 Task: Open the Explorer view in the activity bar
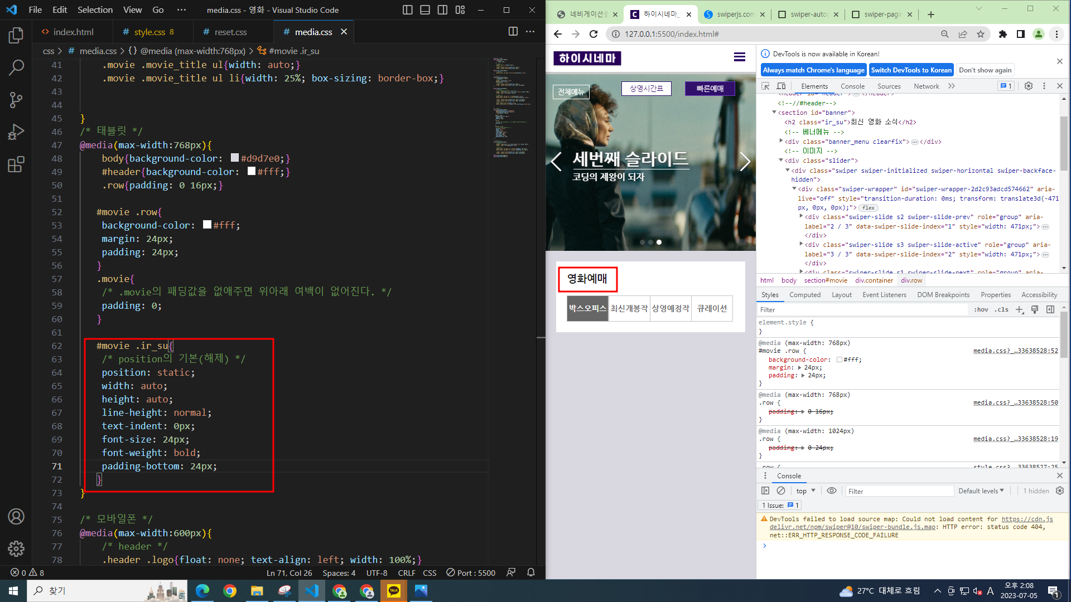[x=16, y=35]
